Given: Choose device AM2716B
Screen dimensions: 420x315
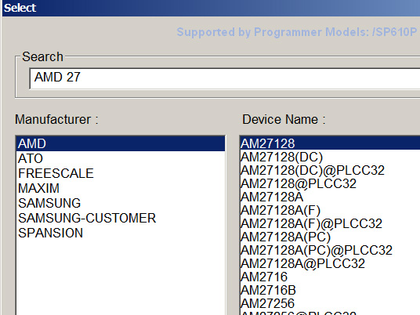Looking at the screenshot, I should click(330, 290).
